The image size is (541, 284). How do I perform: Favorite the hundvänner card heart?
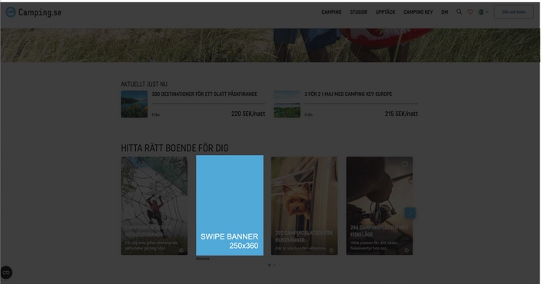(x=330, y=165)
